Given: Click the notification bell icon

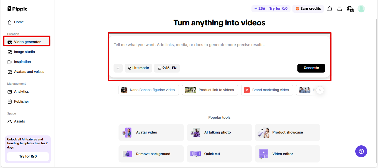Looking at the screenshot, I should pos(330,9).
